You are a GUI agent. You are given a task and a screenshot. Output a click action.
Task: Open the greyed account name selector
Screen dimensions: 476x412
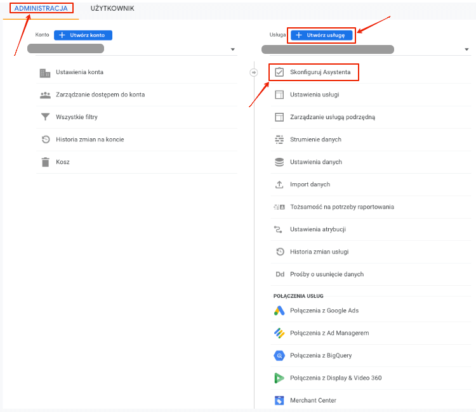coord(65,49)
